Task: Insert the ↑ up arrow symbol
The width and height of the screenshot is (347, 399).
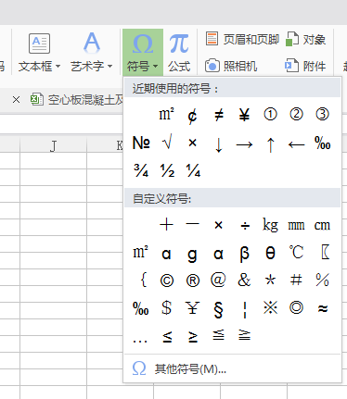Action: click(x=270, y=144)
